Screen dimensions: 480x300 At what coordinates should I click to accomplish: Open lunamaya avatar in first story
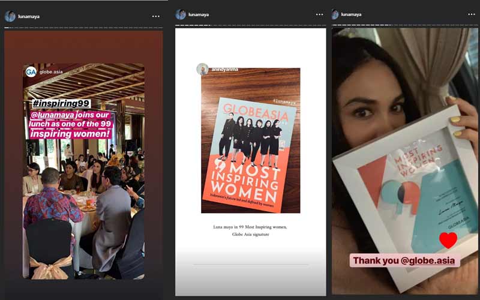10,17
